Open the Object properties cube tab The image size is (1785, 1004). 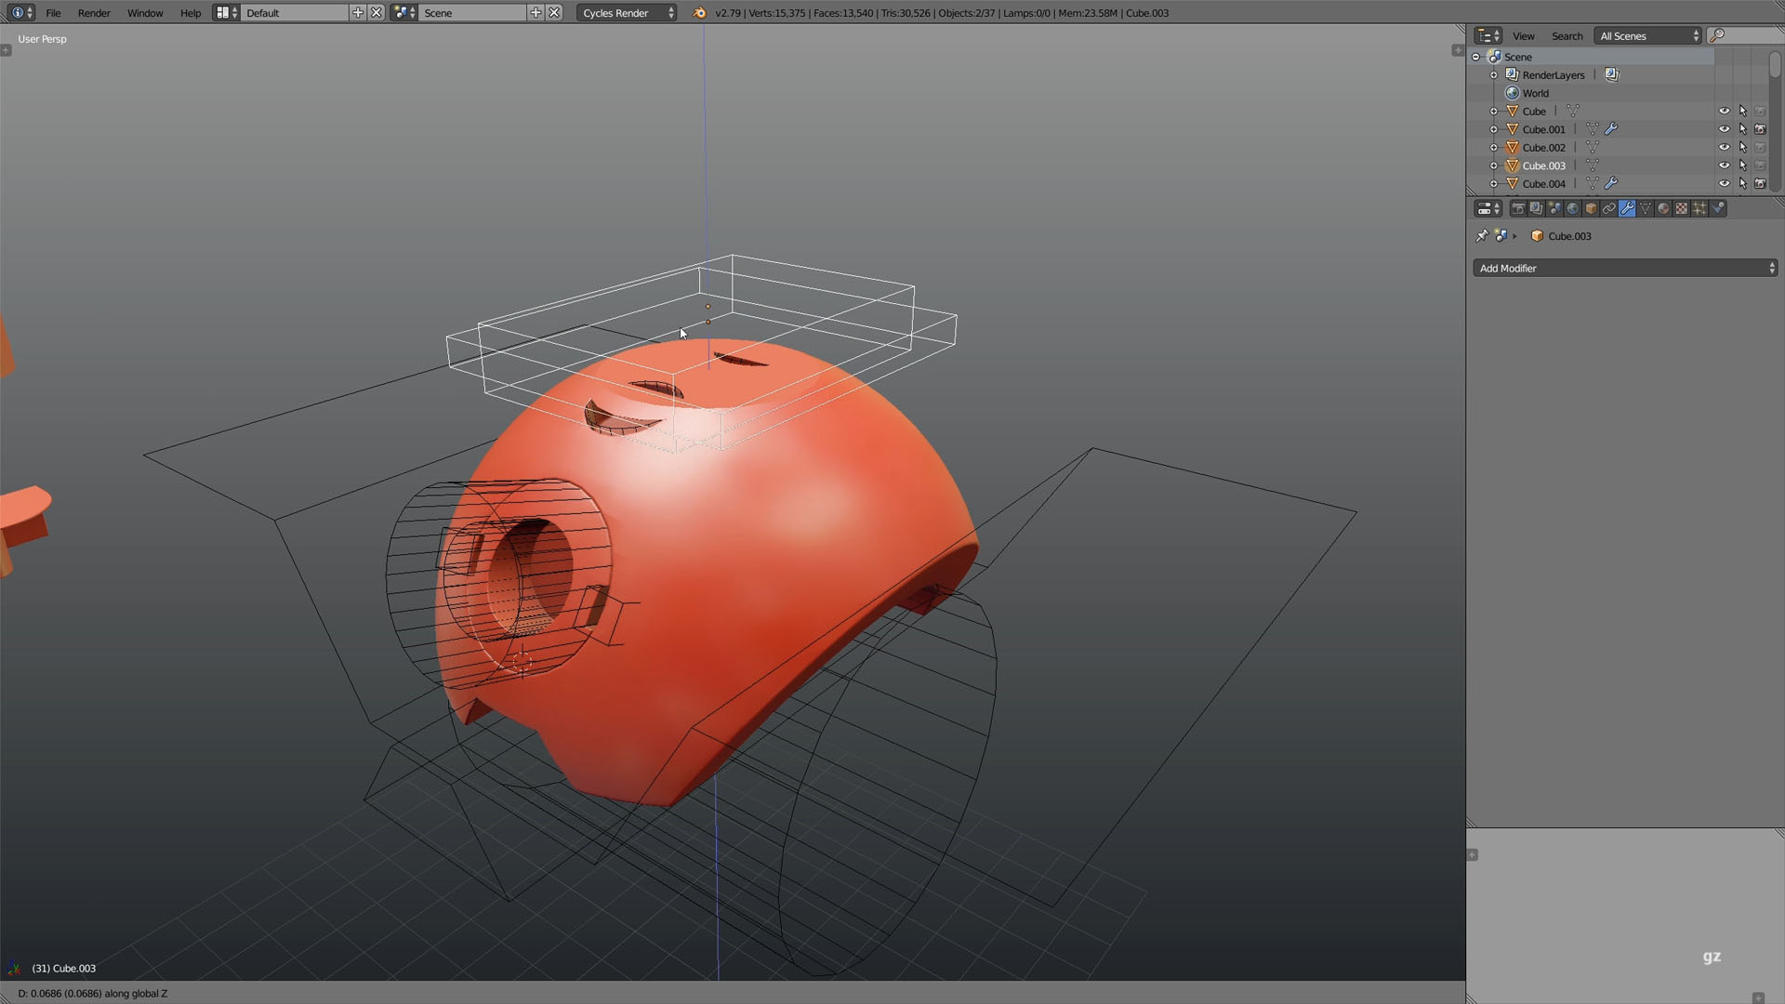pos(1591,208)
